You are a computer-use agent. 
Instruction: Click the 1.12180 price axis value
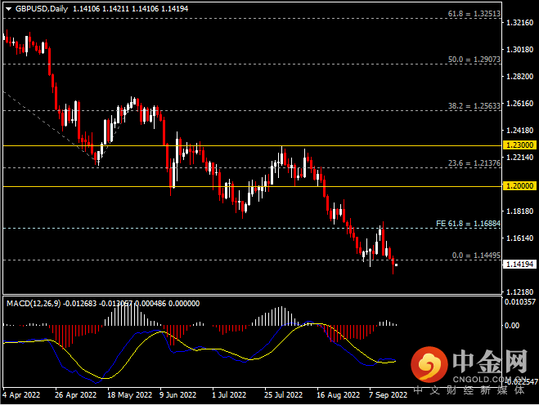(x=519, y=292)
